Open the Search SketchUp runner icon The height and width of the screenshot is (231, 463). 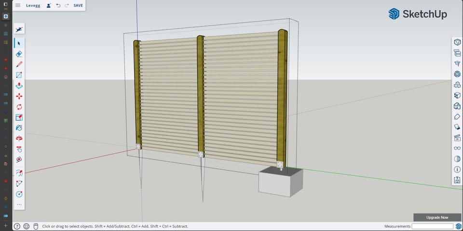click(x=19, y=29)
